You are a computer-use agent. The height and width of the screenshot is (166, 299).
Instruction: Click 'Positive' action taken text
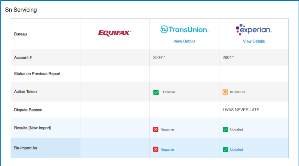pyautogui.click(x=169, y=92)
